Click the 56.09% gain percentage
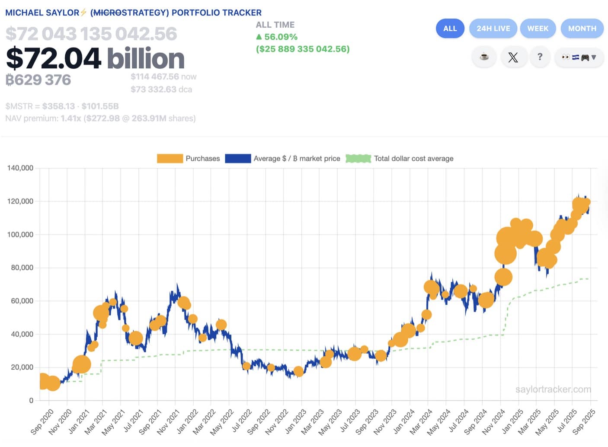The height and width of the screenshot is (447, 608). (277, 37)
